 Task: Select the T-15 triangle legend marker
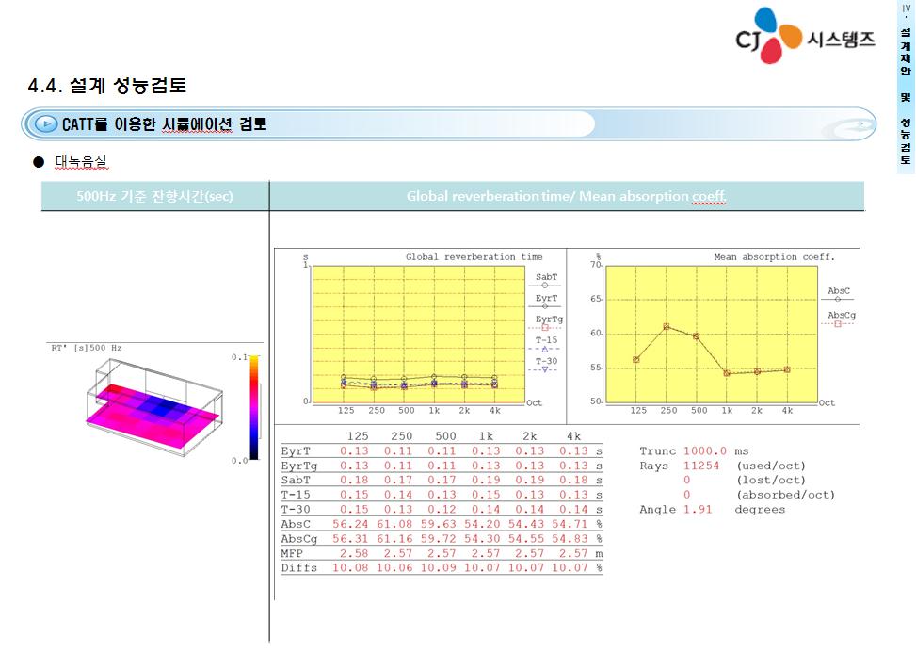pyautogui.click(x=545, y=349)
